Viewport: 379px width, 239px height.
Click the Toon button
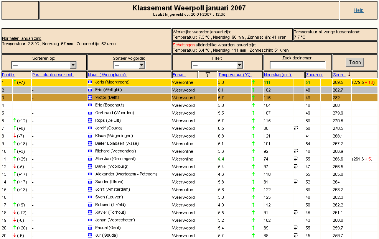[354, 62]
